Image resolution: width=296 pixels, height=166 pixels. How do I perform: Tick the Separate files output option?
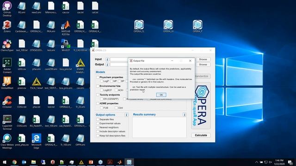(x=98, y=119)
